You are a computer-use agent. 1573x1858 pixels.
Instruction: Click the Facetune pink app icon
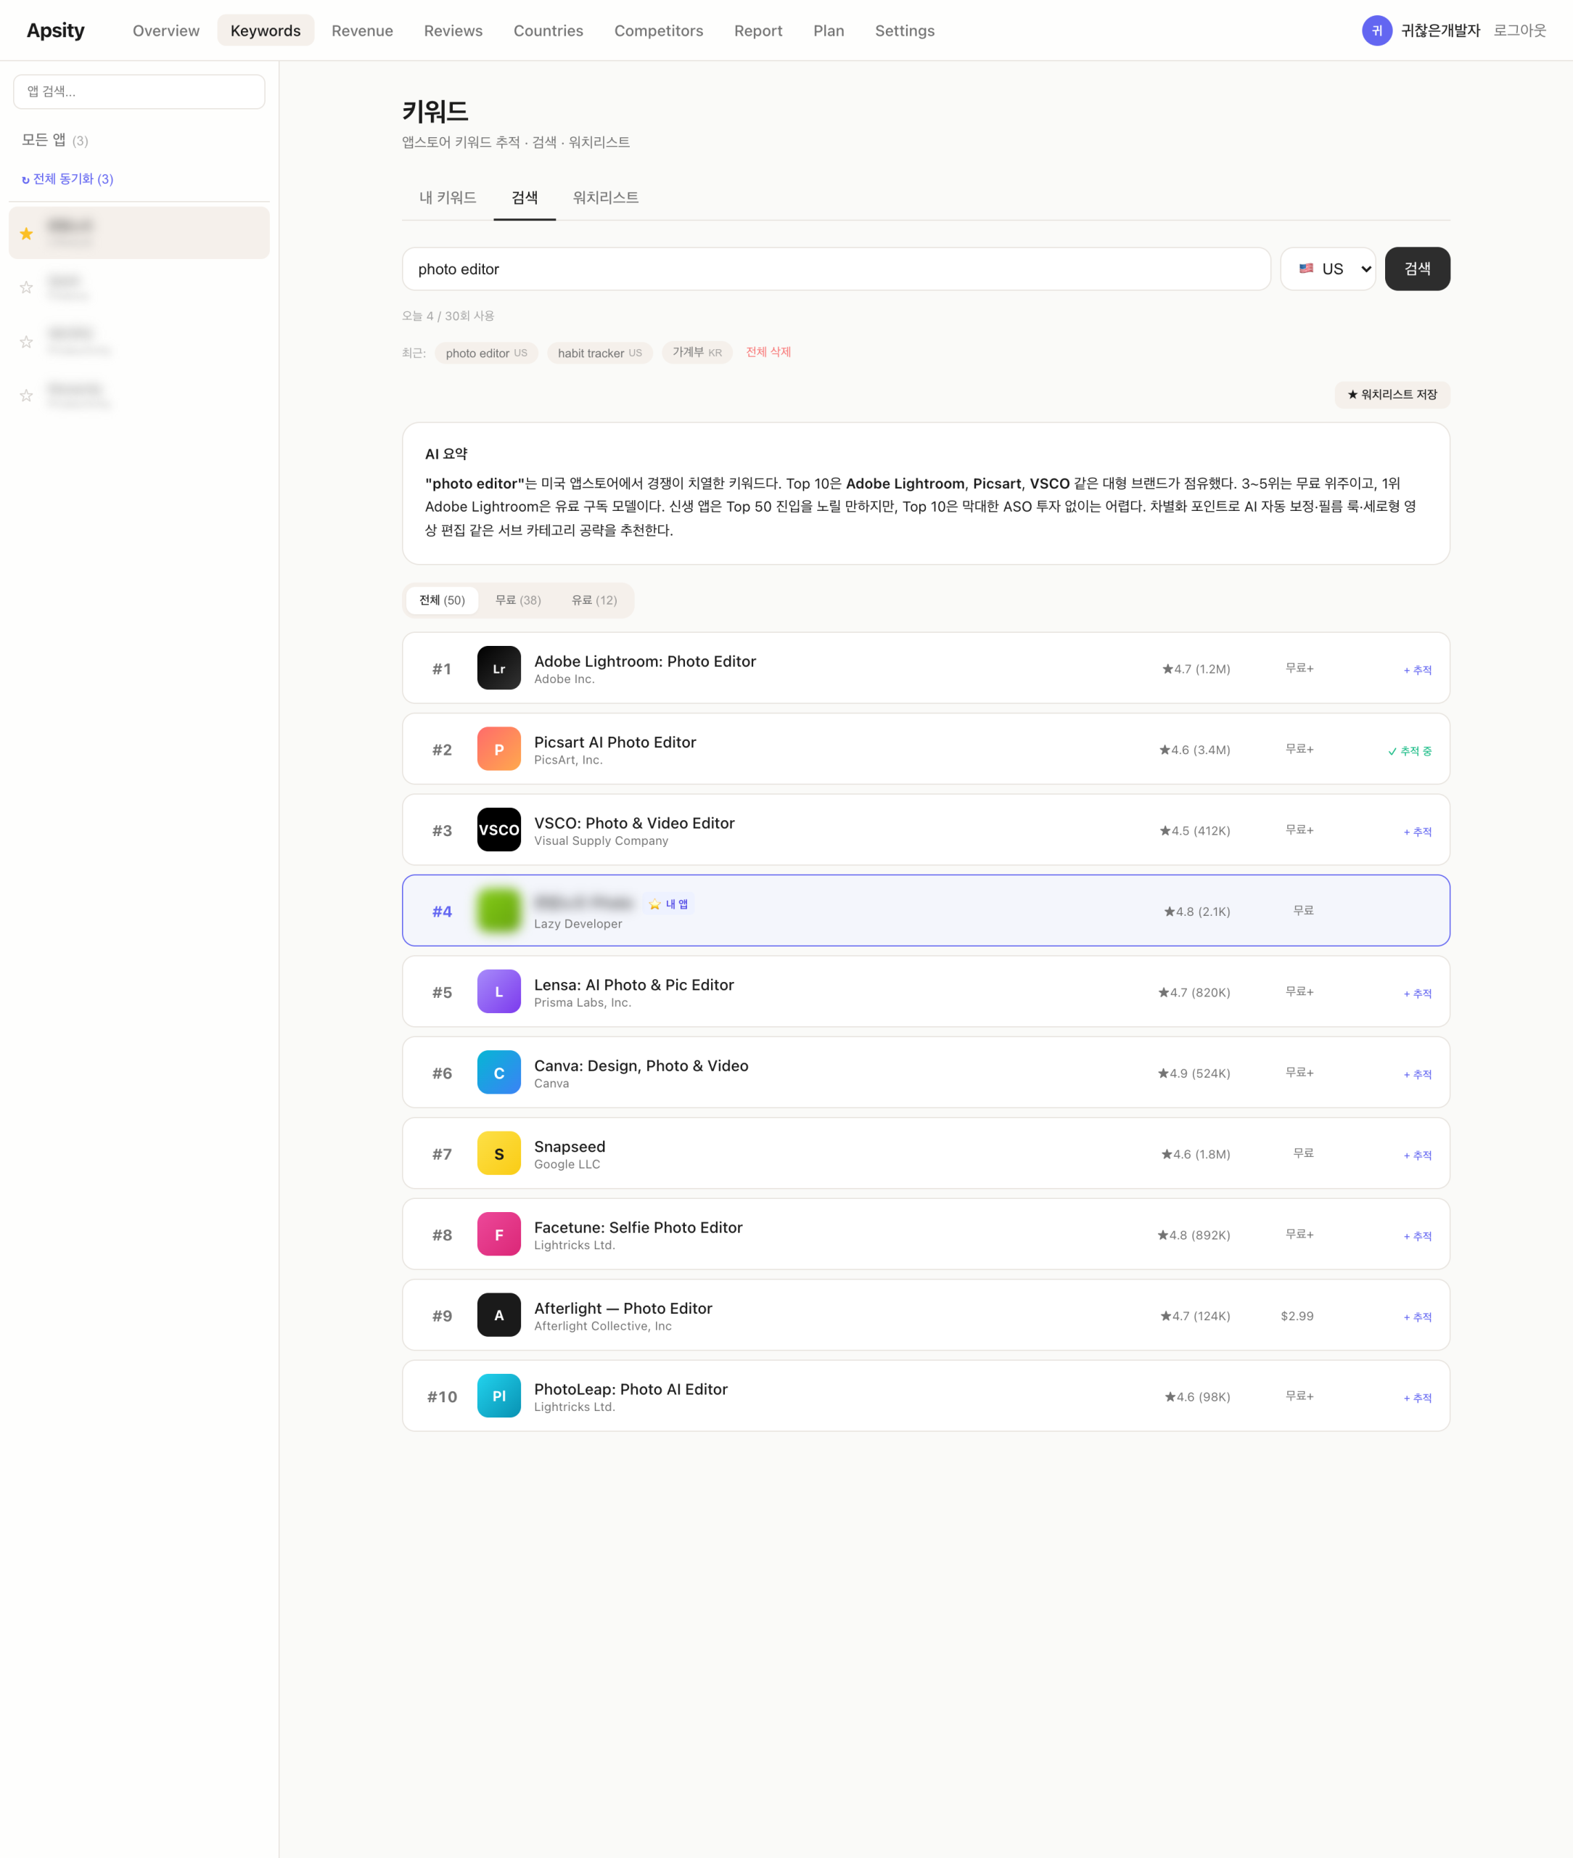(498, 1235)
